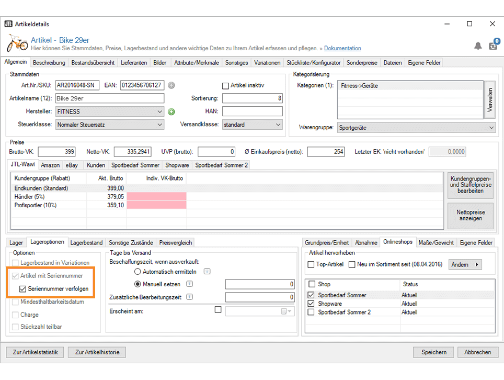504x380 pixels.
Task: Click info icon next to Manuell setzen
Action: tap(190, 284)
